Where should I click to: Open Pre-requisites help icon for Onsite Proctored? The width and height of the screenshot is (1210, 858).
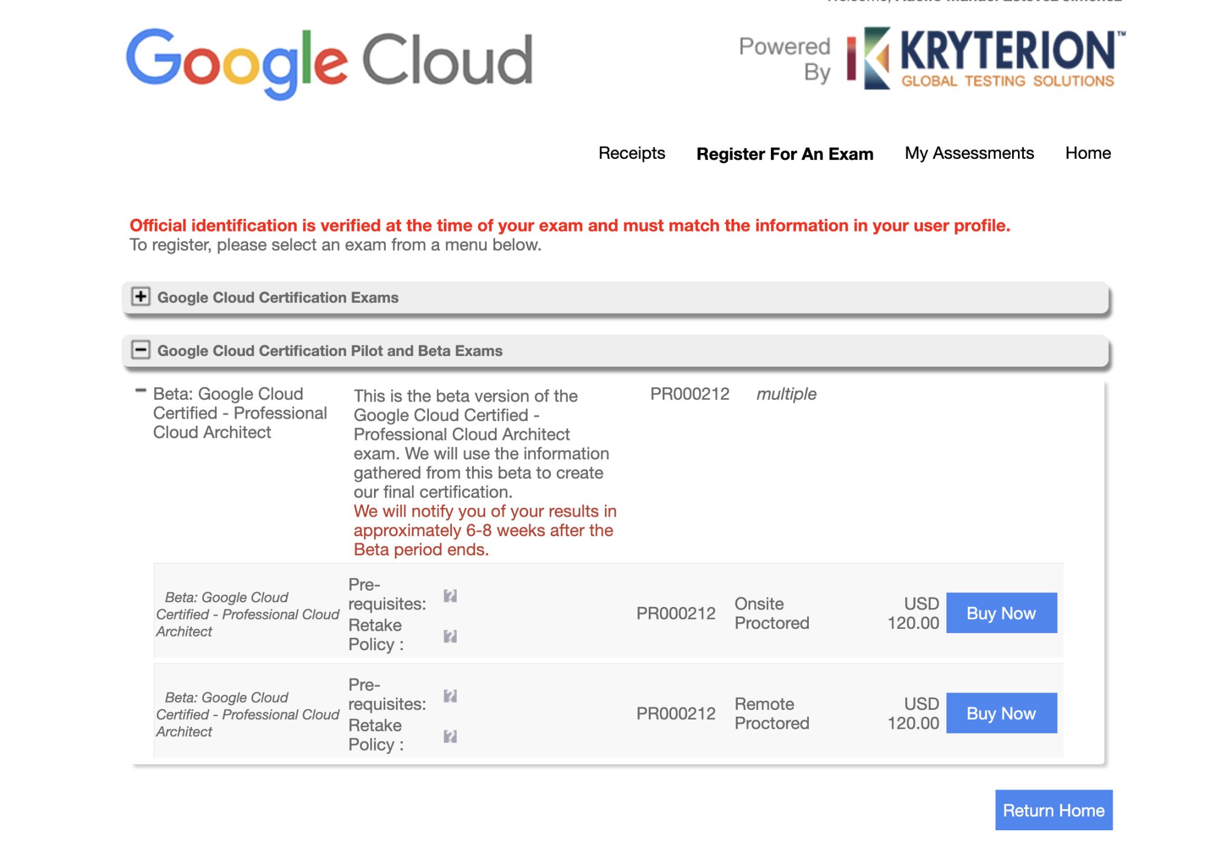(450, 595)
